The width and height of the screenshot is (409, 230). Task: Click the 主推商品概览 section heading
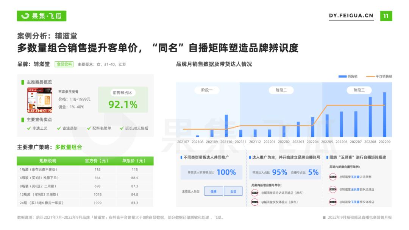[39, 82]
